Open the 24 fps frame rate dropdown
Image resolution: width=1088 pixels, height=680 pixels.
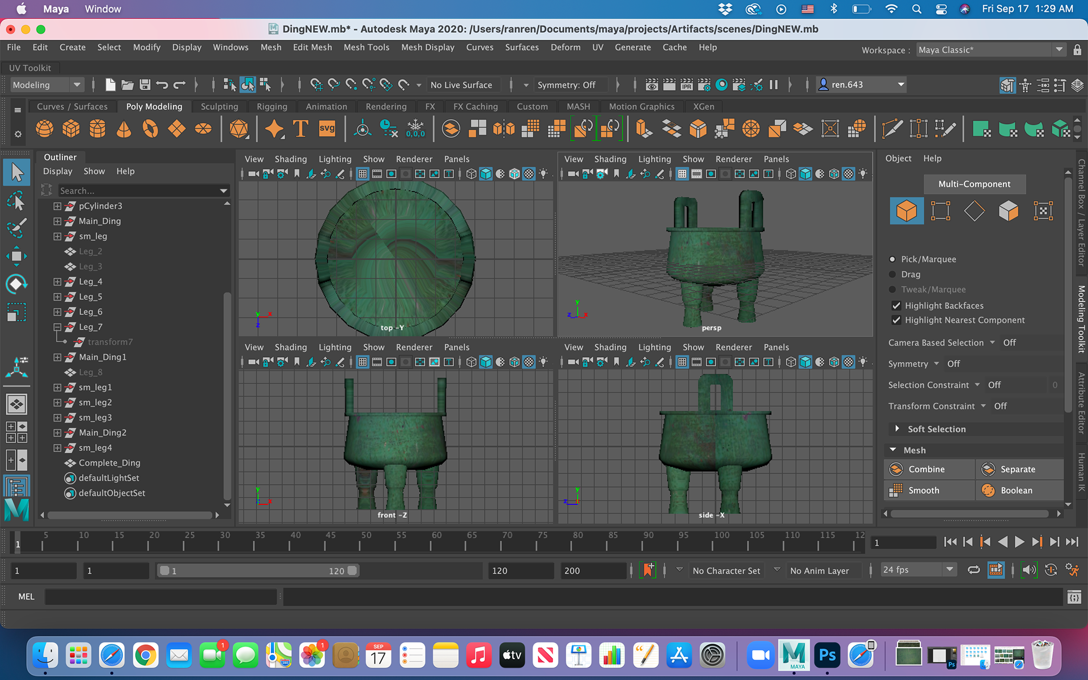point(919,570)
